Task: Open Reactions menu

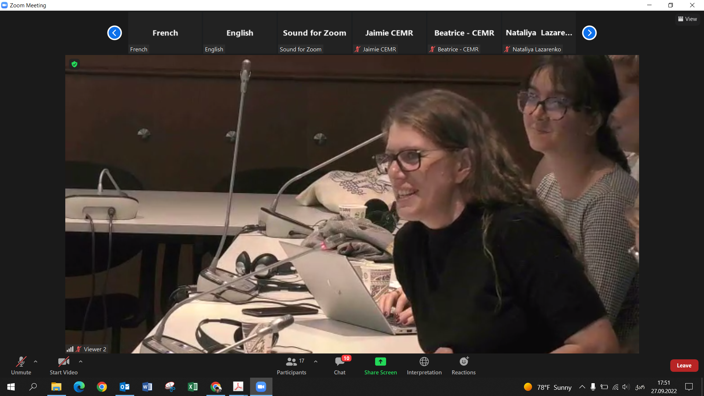Action: pos(463,366)
